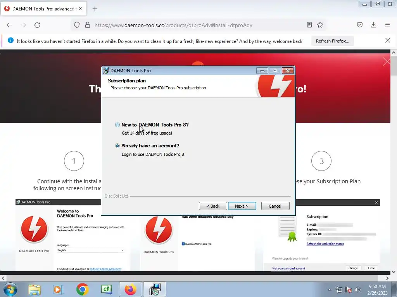Toggle reader view icon
The width and height of the screenshot is (397, 297).
[309, 25]
